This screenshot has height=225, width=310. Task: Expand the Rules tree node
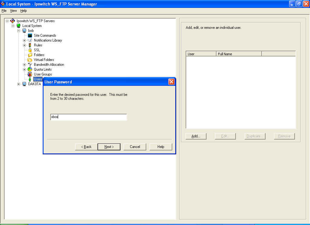24,45
